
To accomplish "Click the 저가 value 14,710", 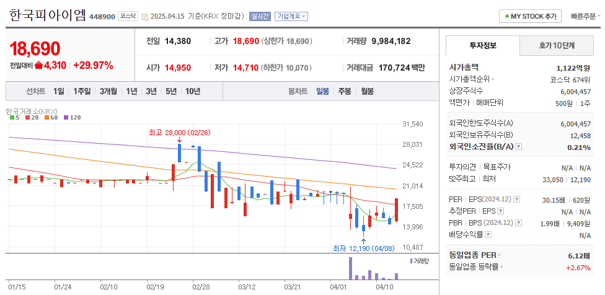I will click(x=245, y=68).
